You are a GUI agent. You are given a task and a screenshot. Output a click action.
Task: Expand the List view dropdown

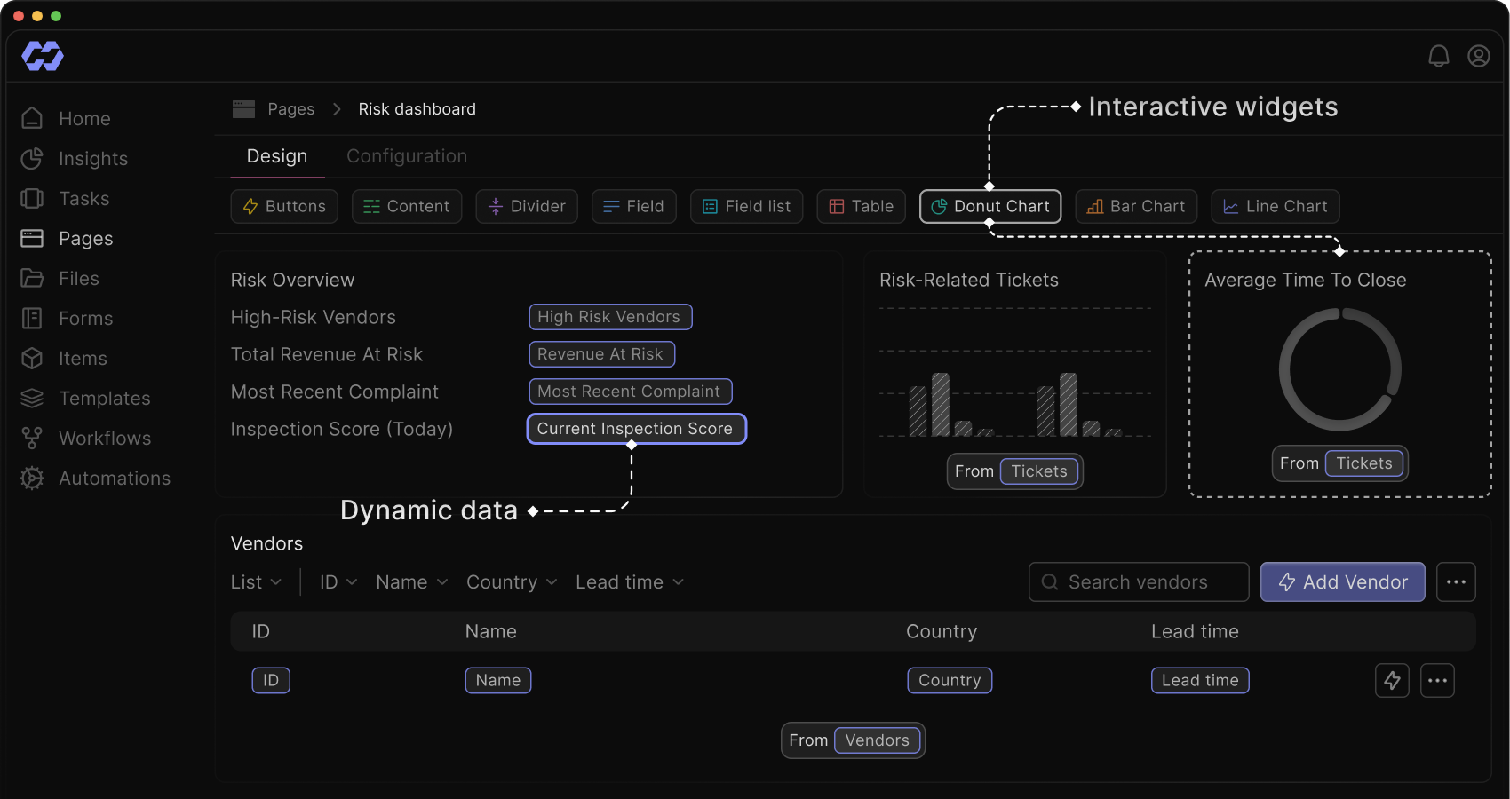[x=256, y=582]
